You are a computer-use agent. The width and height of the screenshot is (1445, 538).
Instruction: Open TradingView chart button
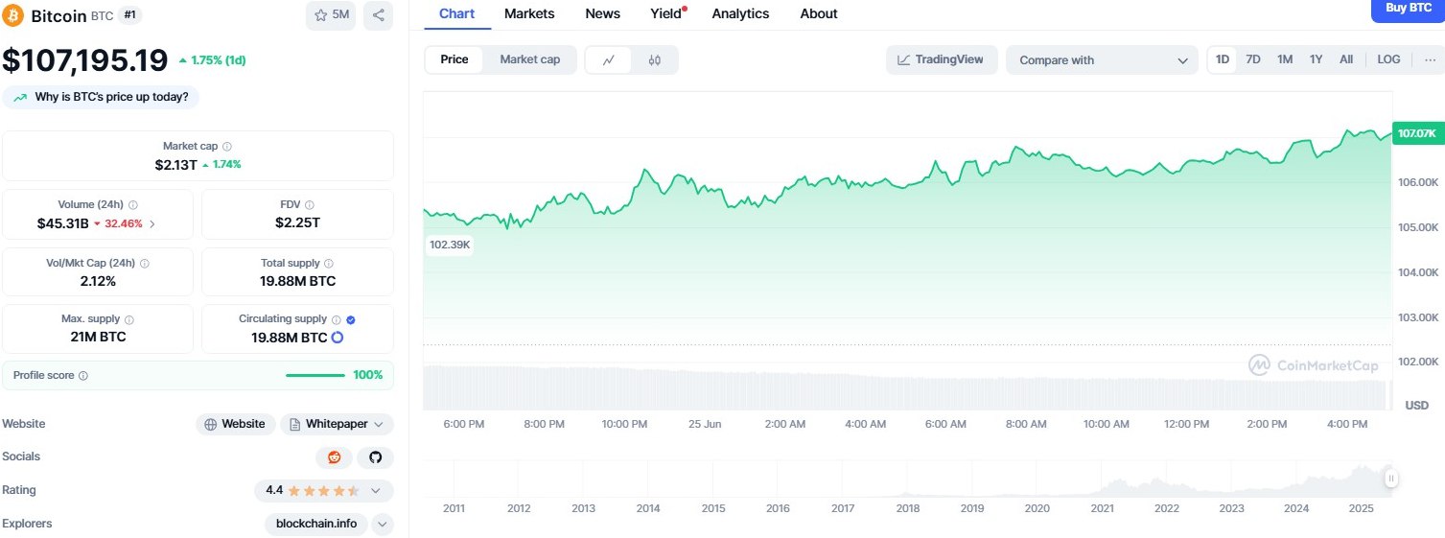tap(942, 59)
